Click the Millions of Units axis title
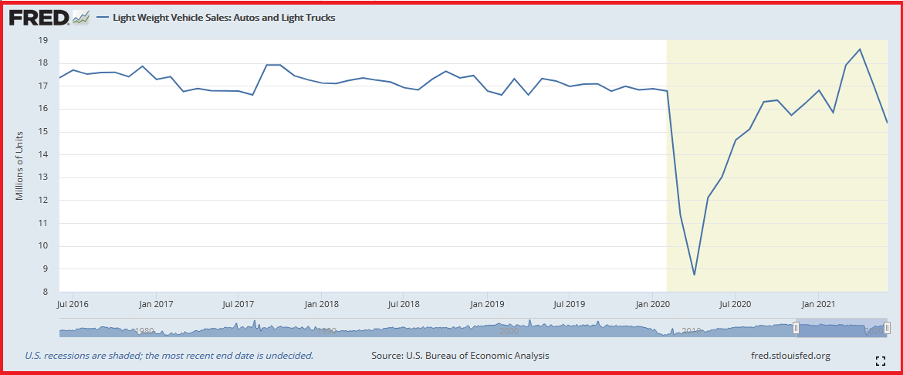 pos(20,165)
